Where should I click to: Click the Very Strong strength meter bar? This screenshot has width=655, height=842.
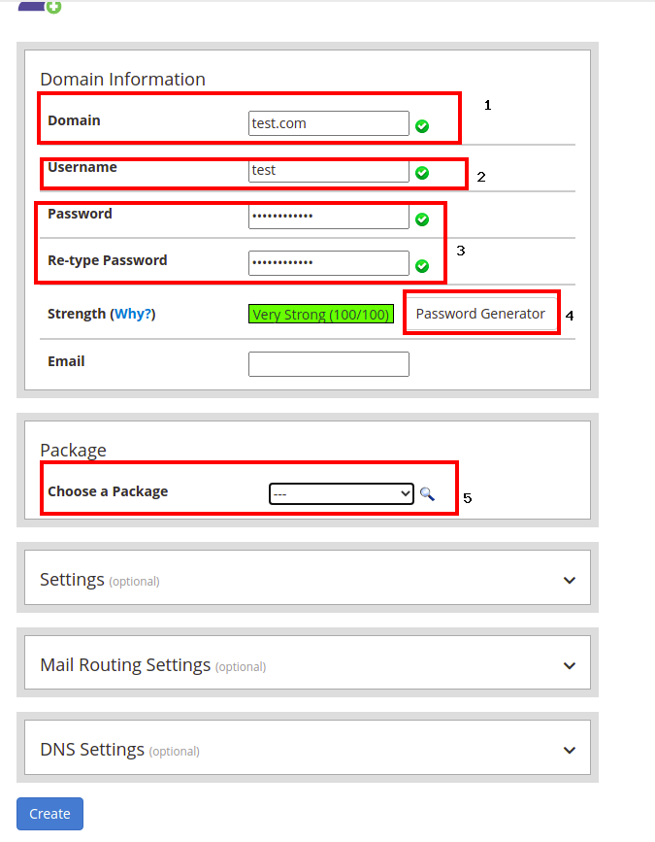(x=320, y=315)
